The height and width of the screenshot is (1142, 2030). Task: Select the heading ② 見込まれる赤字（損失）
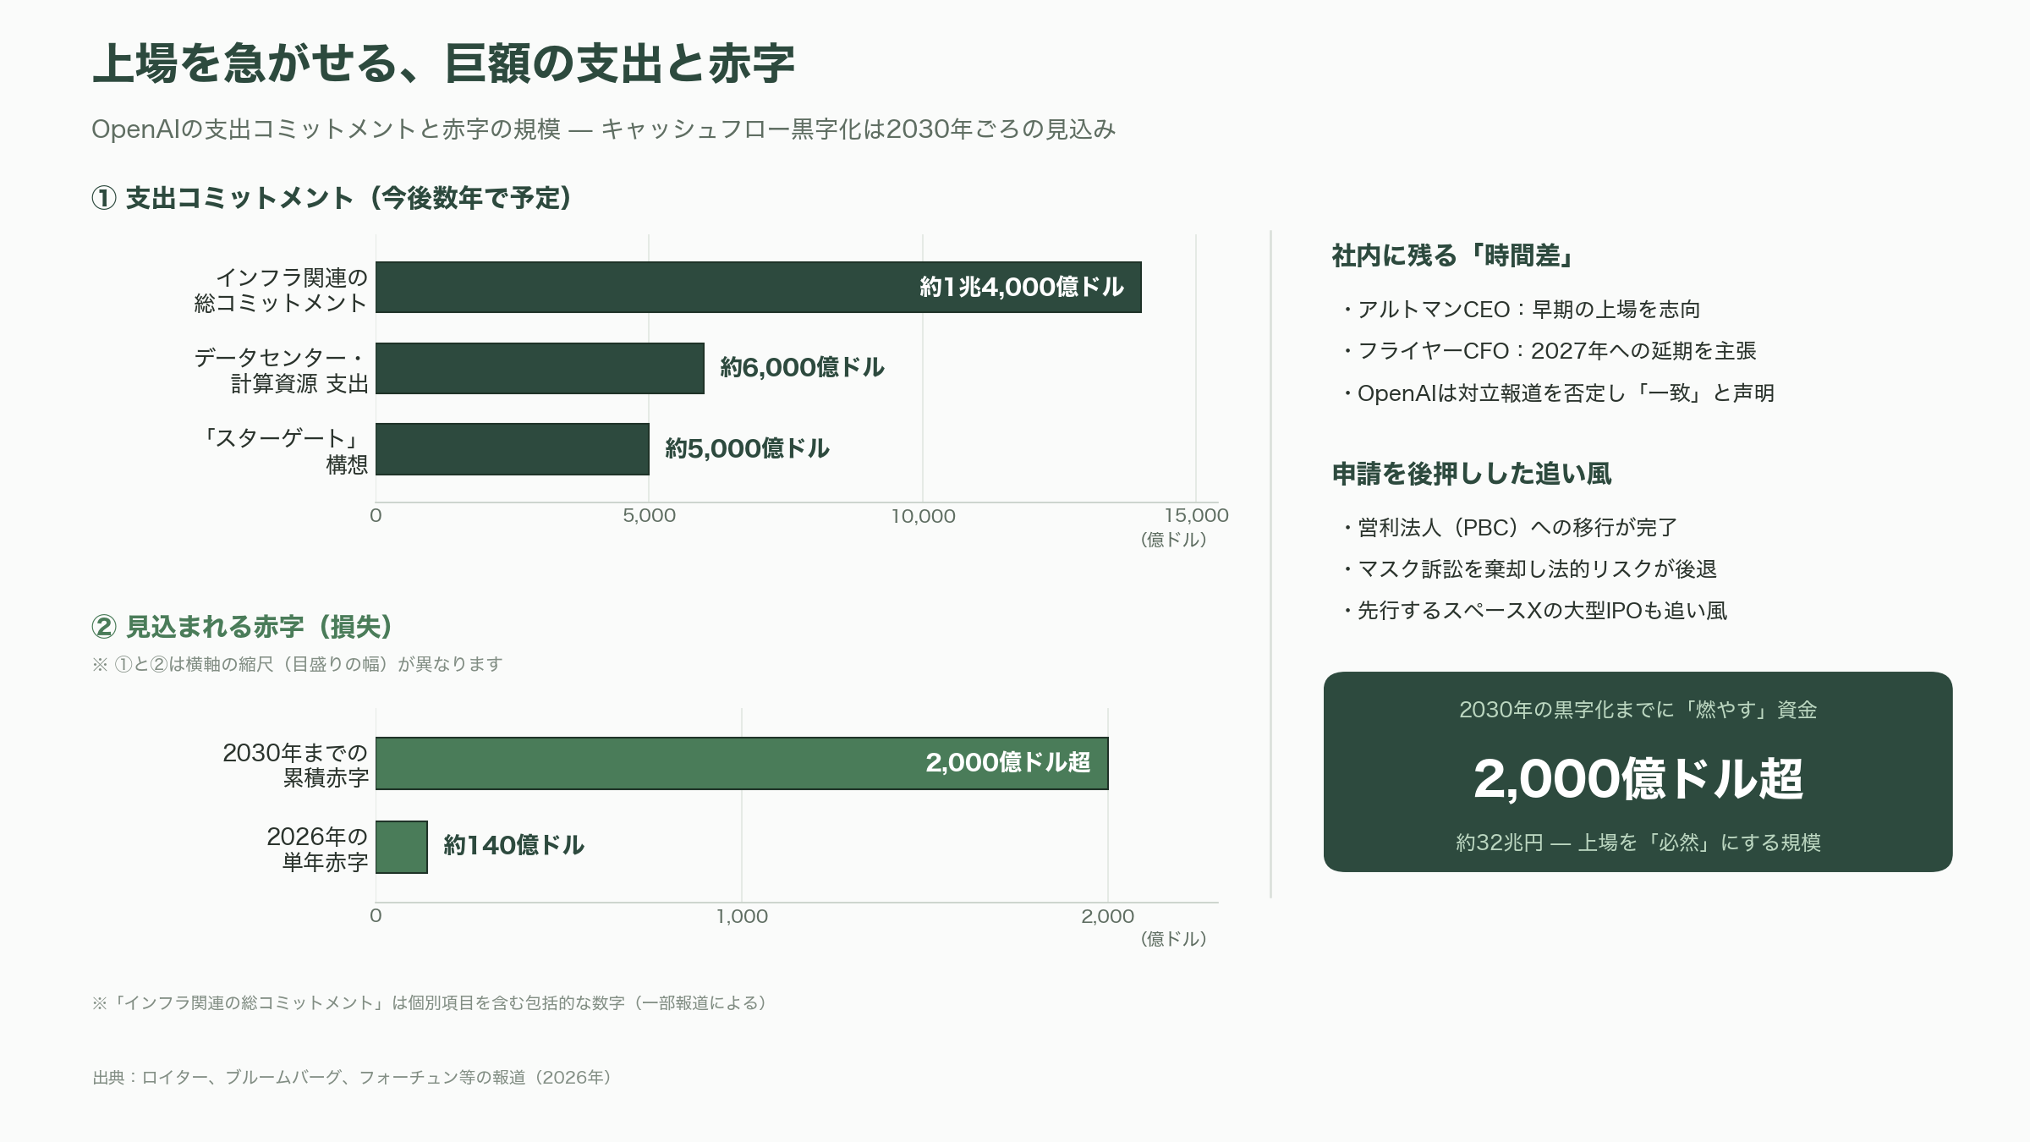click(242, 627)
